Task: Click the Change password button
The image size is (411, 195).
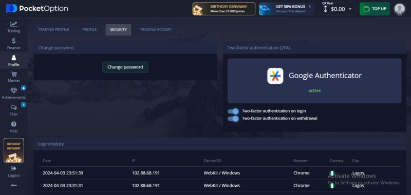Action: [x=125, y=67]
